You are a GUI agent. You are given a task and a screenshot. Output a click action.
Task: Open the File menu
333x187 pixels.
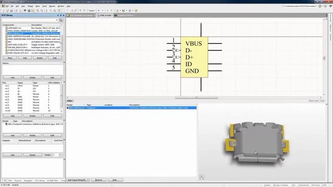pos(12,6)
